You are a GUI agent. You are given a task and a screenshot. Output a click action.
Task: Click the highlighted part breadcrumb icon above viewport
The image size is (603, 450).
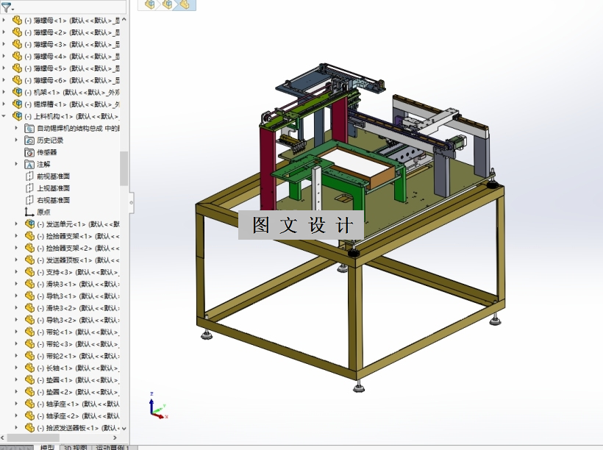click(185, 4)
